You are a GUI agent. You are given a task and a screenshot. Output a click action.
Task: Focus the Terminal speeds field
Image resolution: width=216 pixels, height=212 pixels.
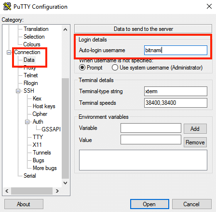tap(175, 103)
